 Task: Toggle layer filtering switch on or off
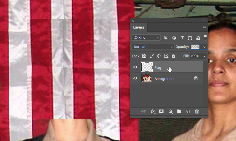coord(205,37)
